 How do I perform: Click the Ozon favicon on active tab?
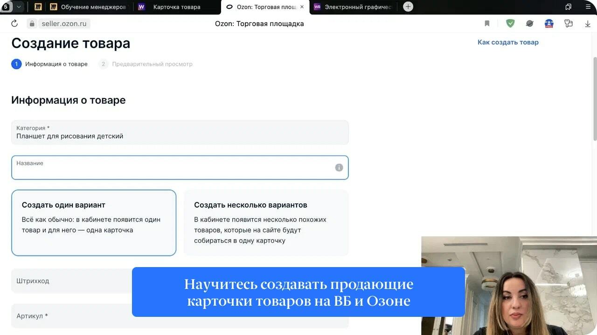tap(229, 7)
